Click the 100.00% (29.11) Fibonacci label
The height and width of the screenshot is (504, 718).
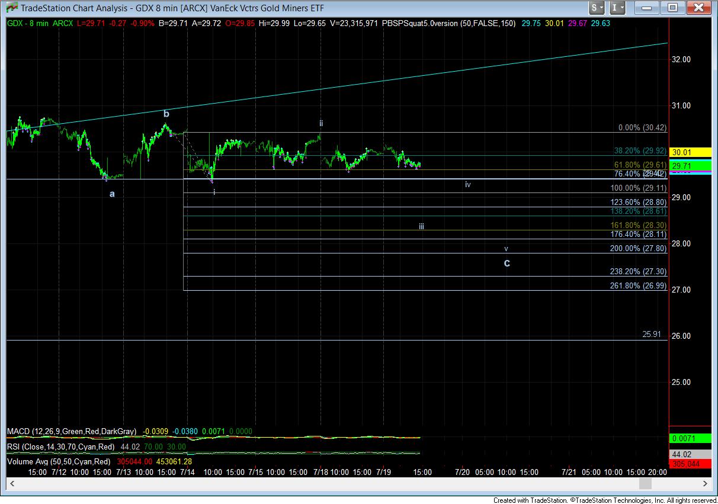(638, 188)
